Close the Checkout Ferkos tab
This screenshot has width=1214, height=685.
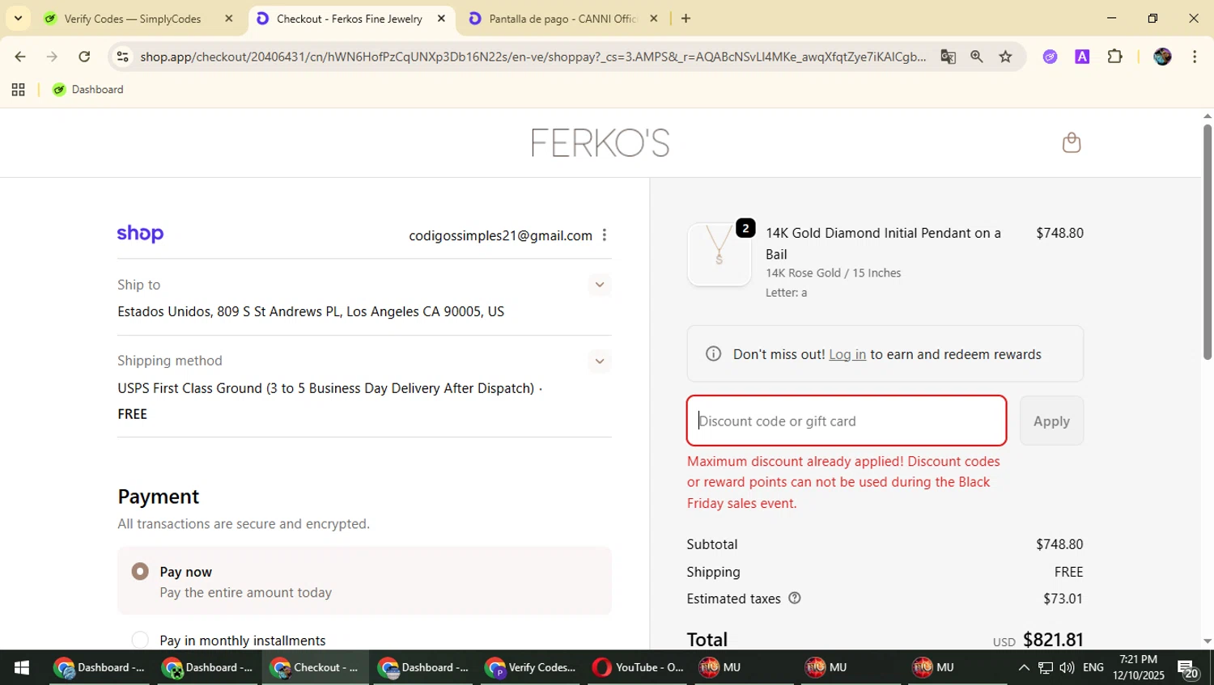coord(441,19)
